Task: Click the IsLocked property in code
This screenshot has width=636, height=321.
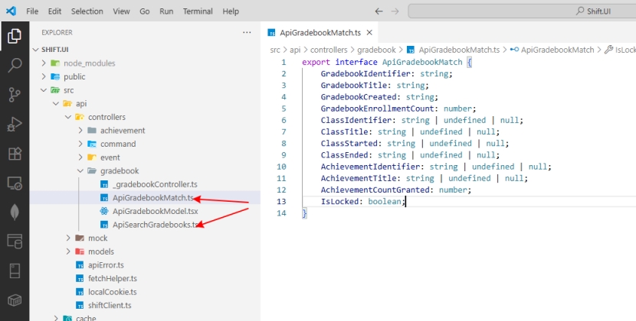Action: [339, 201]
